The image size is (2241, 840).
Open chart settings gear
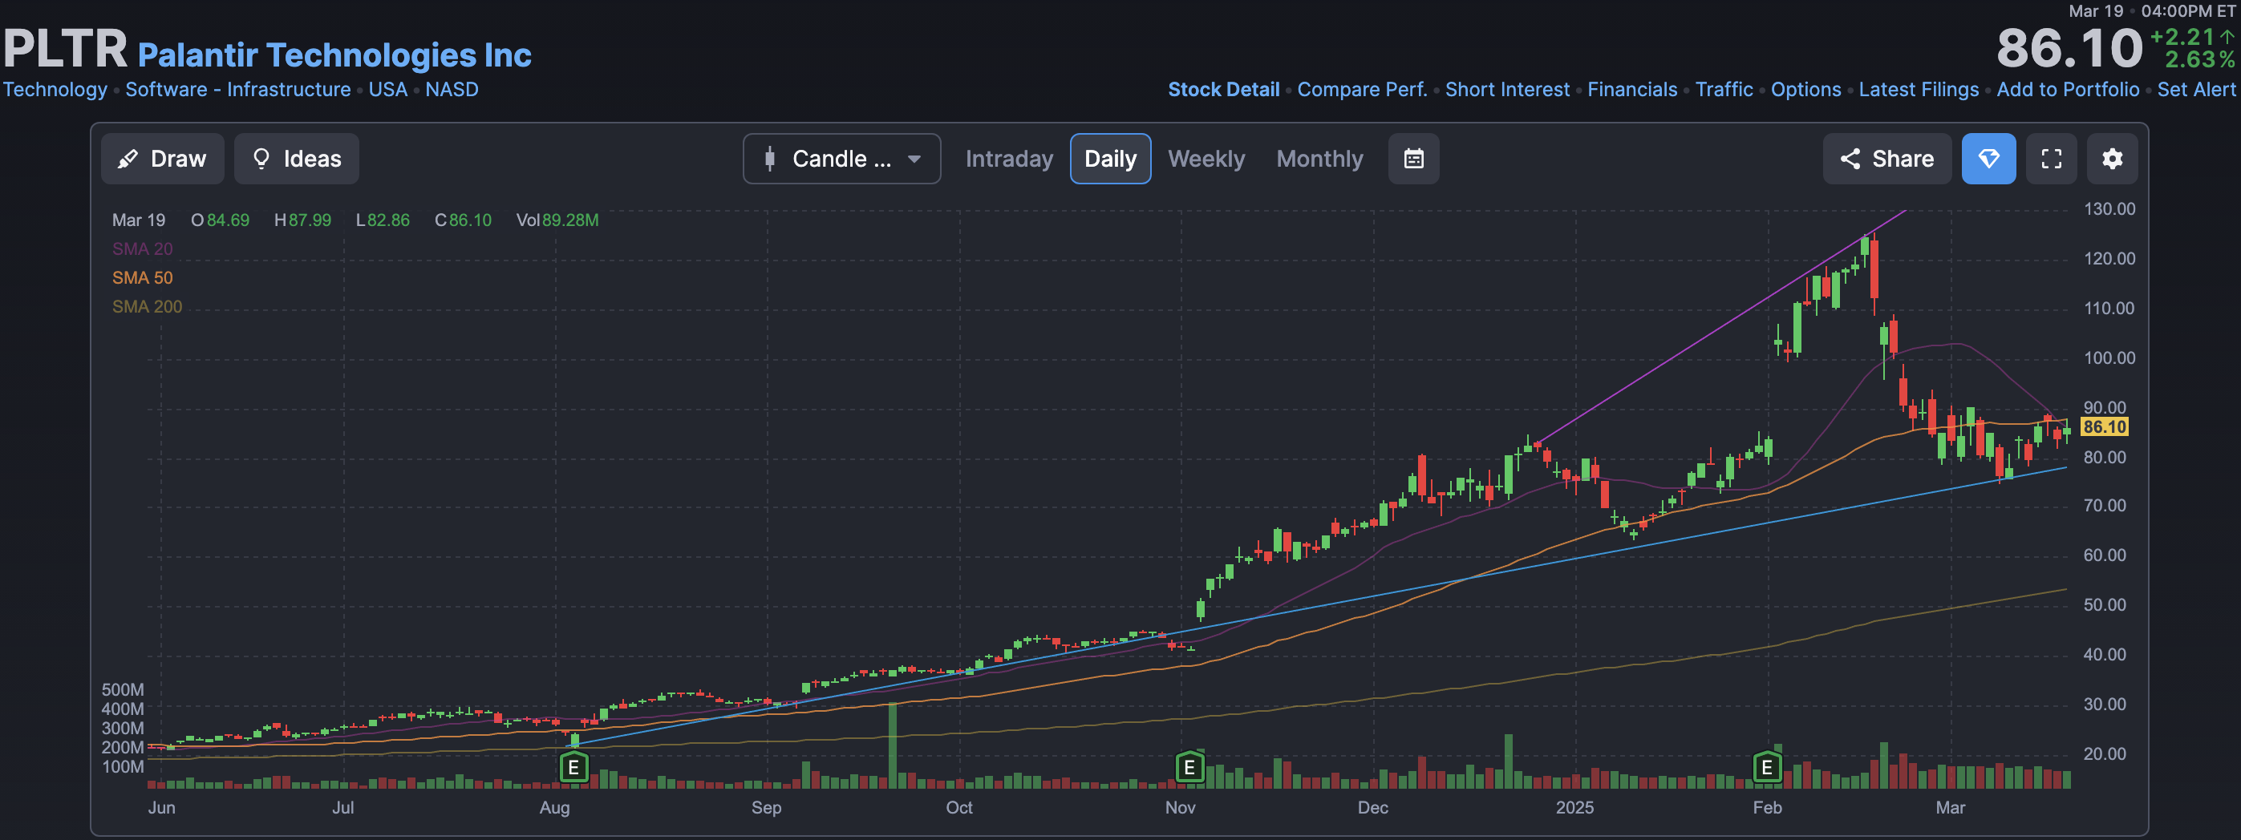coord(2112,158)
